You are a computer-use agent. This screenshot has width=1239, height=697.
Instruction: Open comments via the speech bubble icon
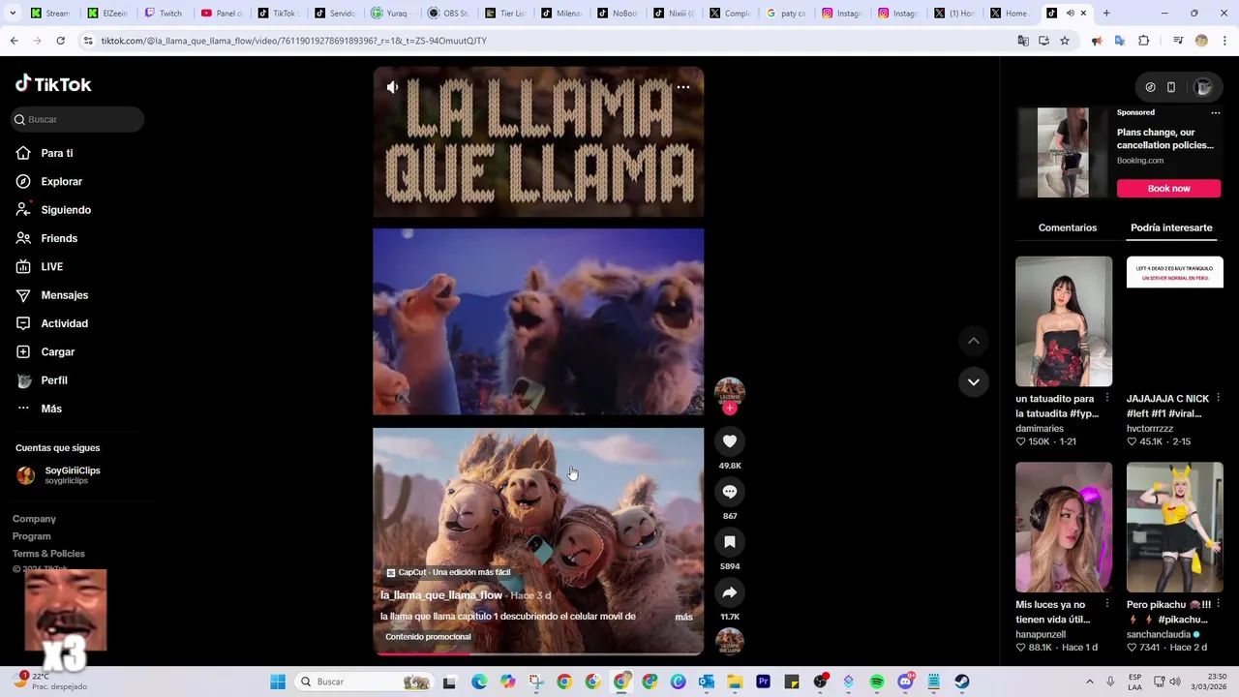pyautogui.click(x=730, y=492)
